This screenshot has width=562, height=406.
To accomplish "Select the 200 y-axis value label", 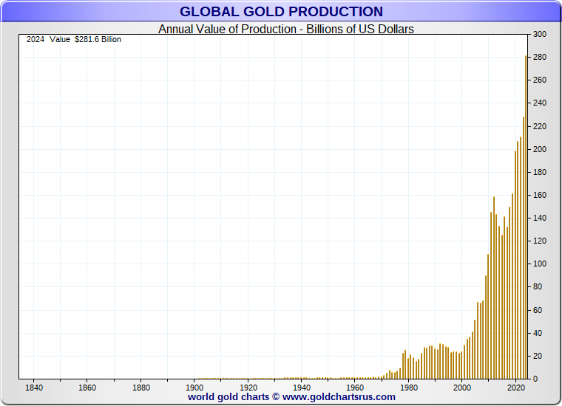I will [x=540, y=150].
